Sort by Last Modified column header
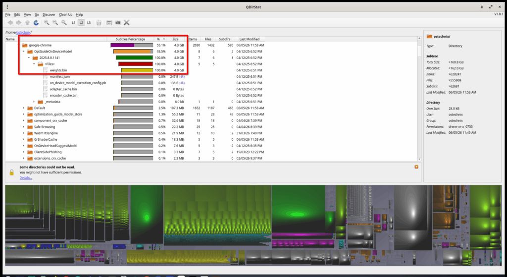Screen dimensions: 507x277 click(250, 39)
